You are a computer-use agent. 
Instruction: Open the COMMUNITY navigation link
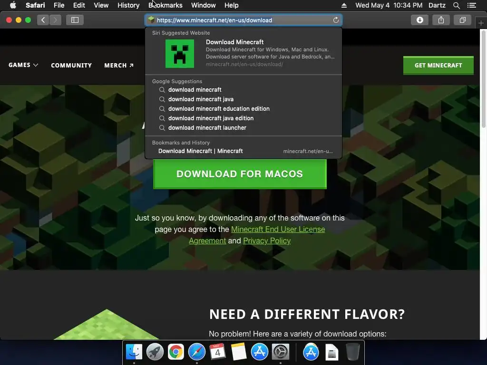71,65
